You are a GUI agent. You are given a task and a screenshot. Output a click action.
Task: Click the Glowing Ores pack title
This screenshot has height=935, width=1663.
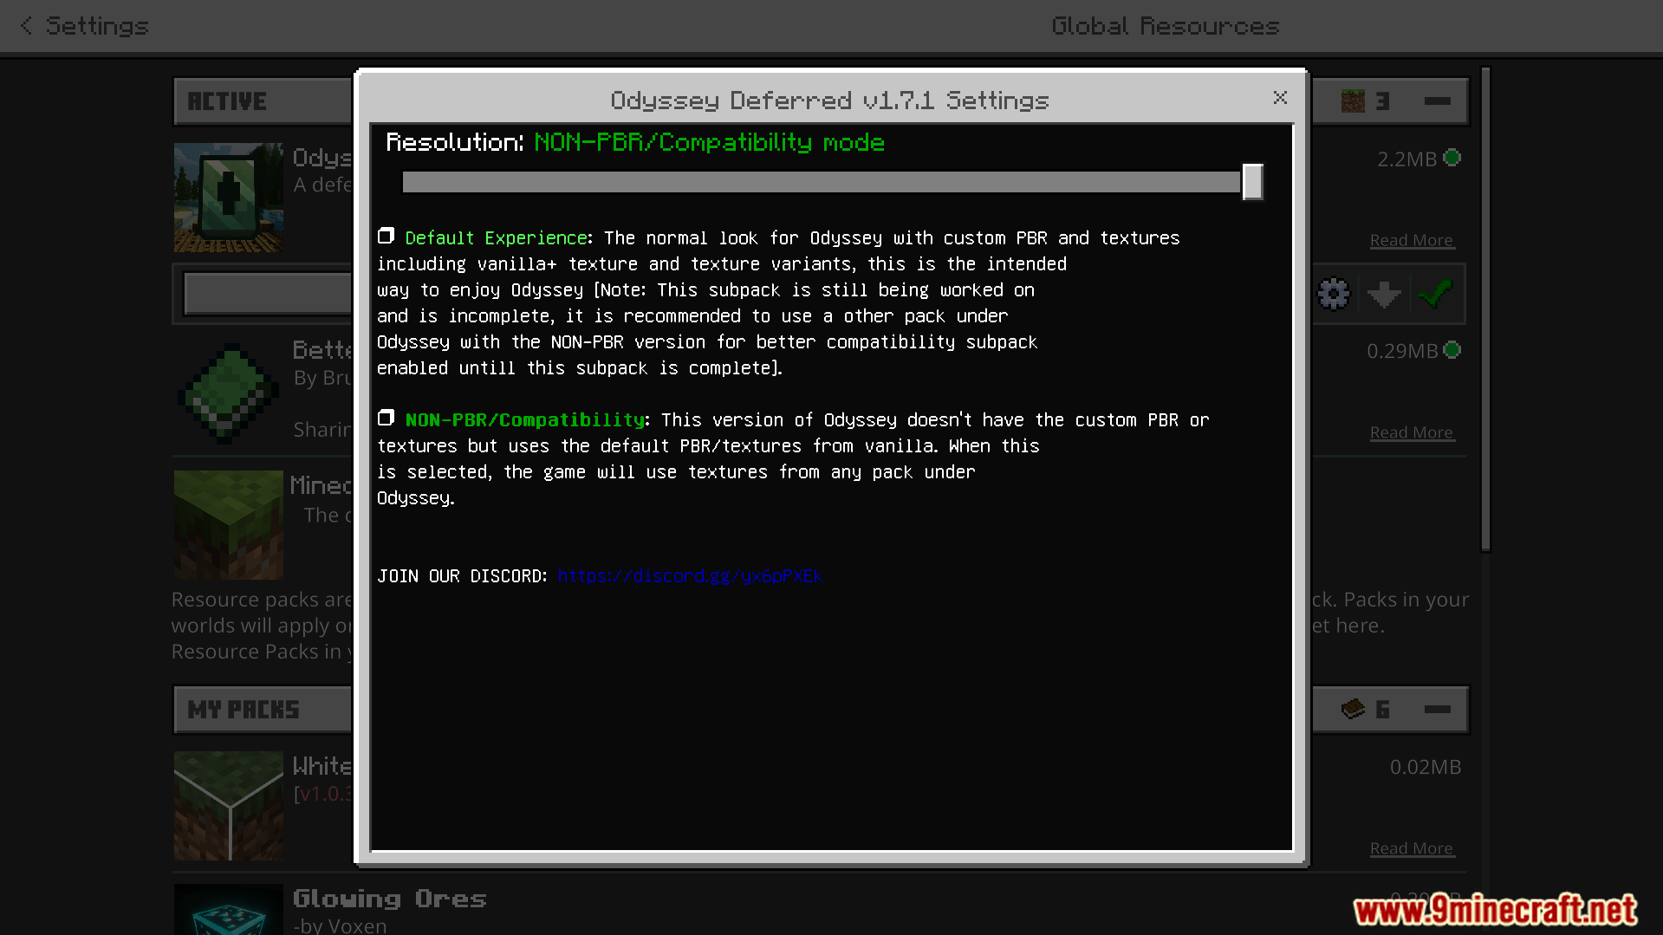point(389,899)
